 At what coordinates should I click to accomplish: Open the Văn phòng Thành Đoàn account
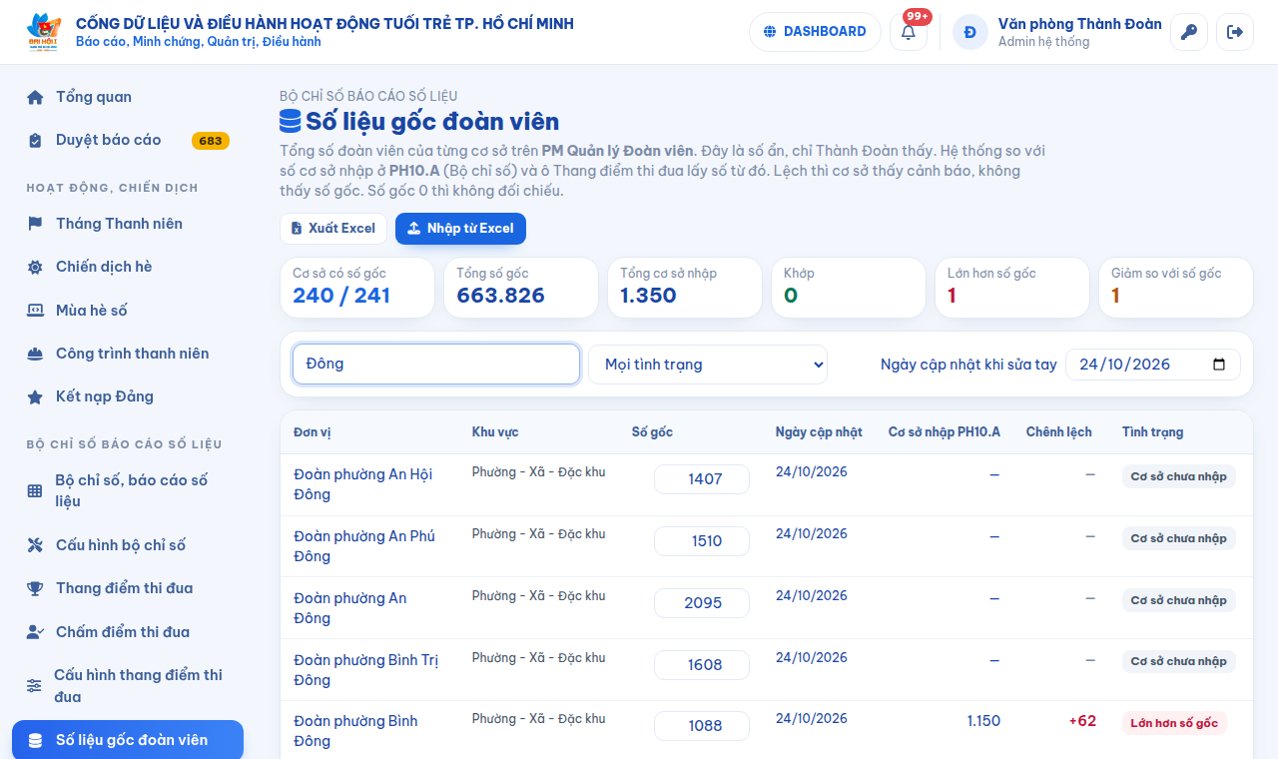tap(1057, 32)
